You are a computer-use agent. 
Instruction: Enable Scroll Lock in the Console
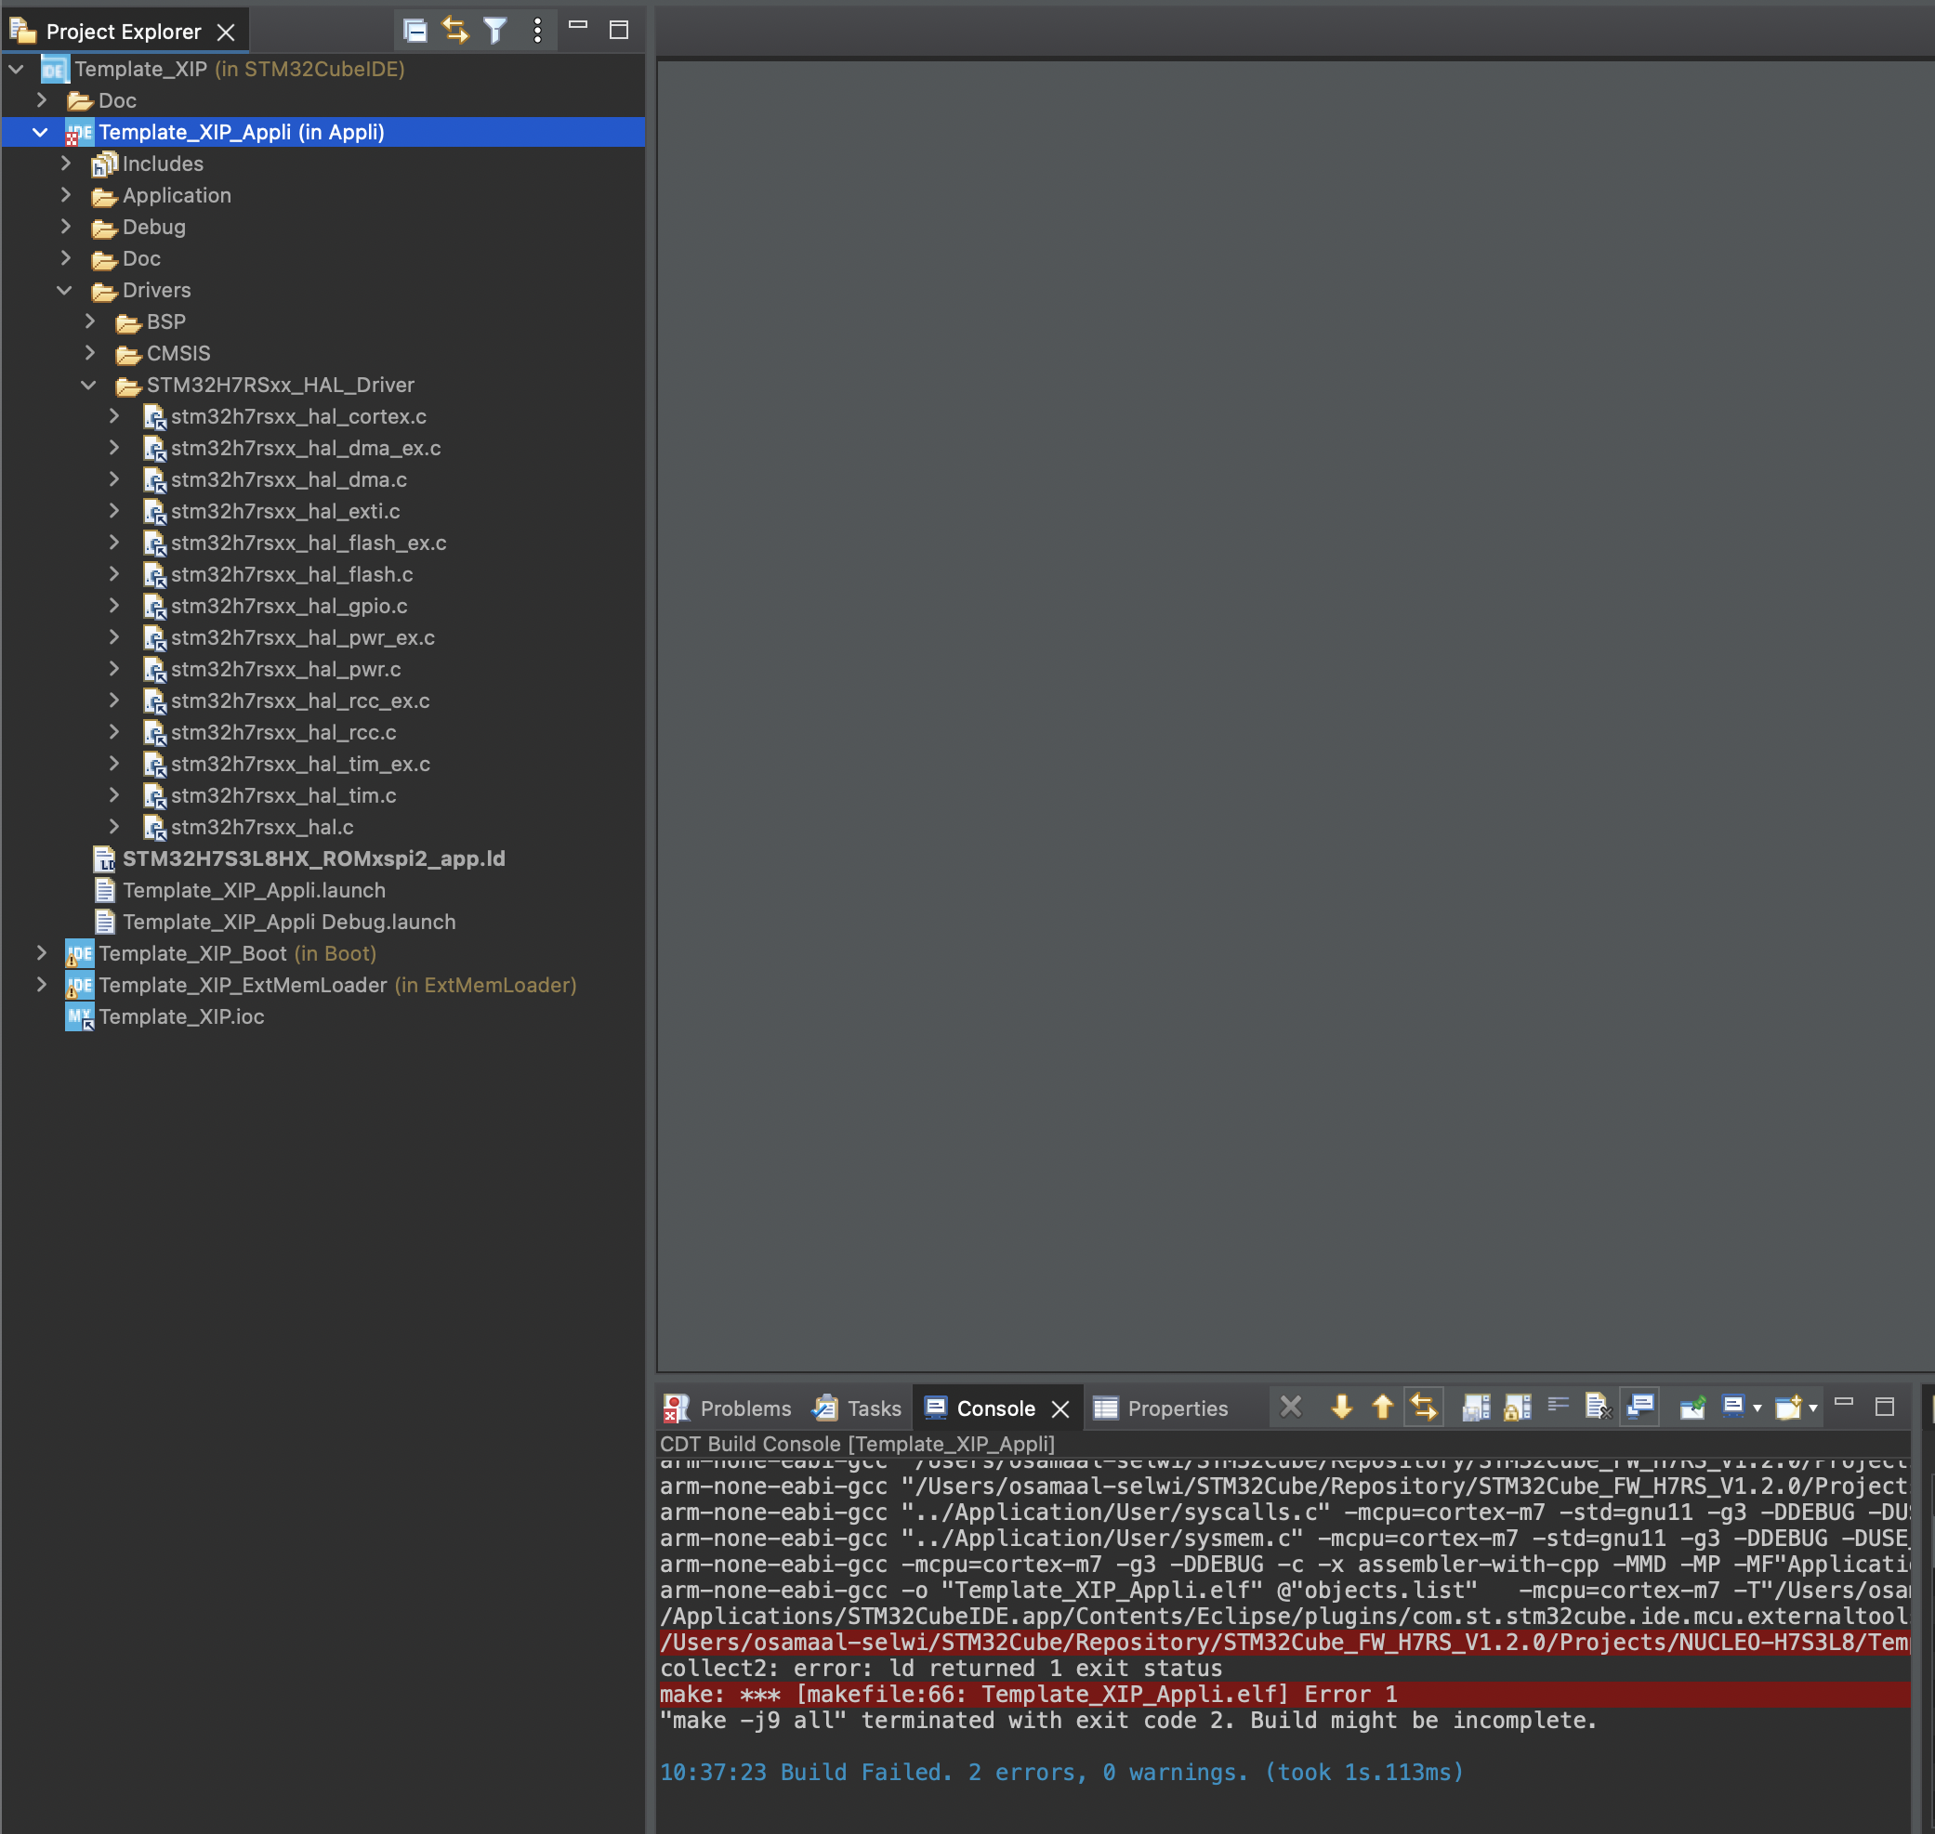click(1517, 1407)
